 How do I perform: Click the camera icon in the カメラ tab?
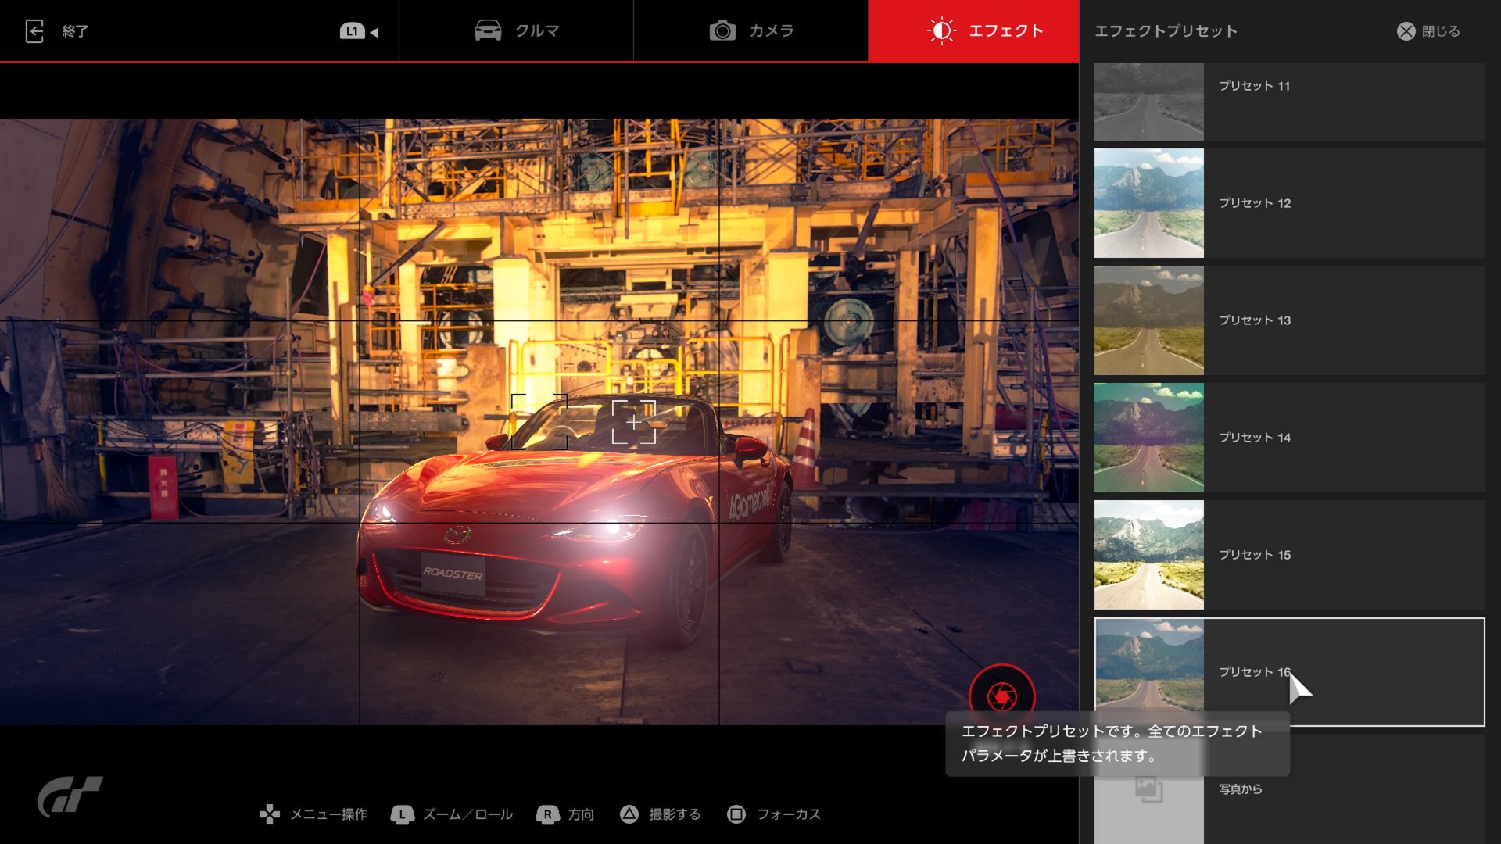click(722, 31)
